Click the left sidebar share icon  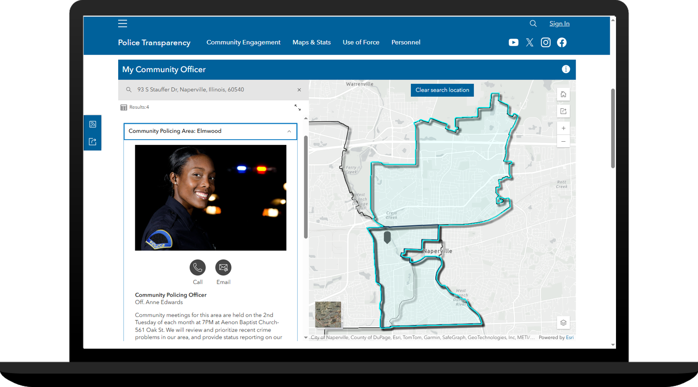tap(92, 142)
